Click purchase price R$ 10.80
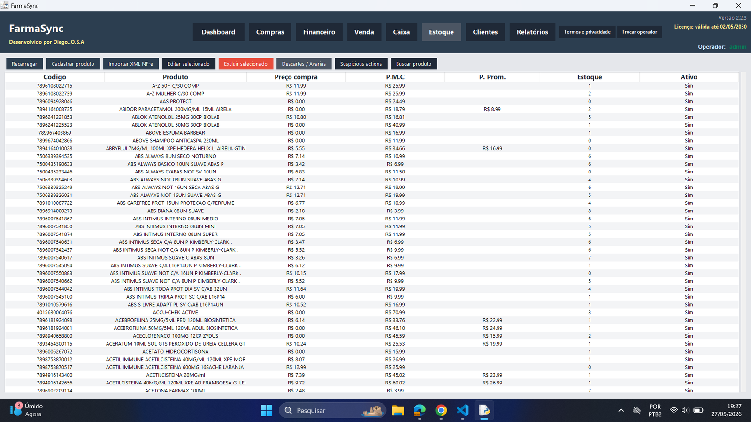 click(296, 117)
